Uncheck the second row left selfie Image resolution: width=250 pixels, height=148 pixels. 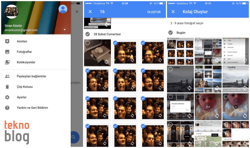87,71
